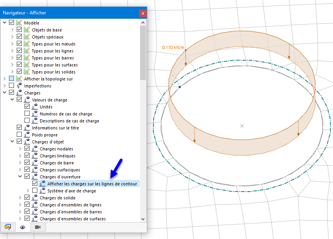333x239 pixels.
Task: Select Charges d'ensembles de surfaces row
Action: pos(73,219)
